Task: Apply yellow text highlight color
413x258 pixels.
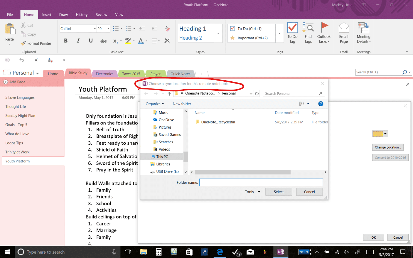Action: (x=128, y=41)
